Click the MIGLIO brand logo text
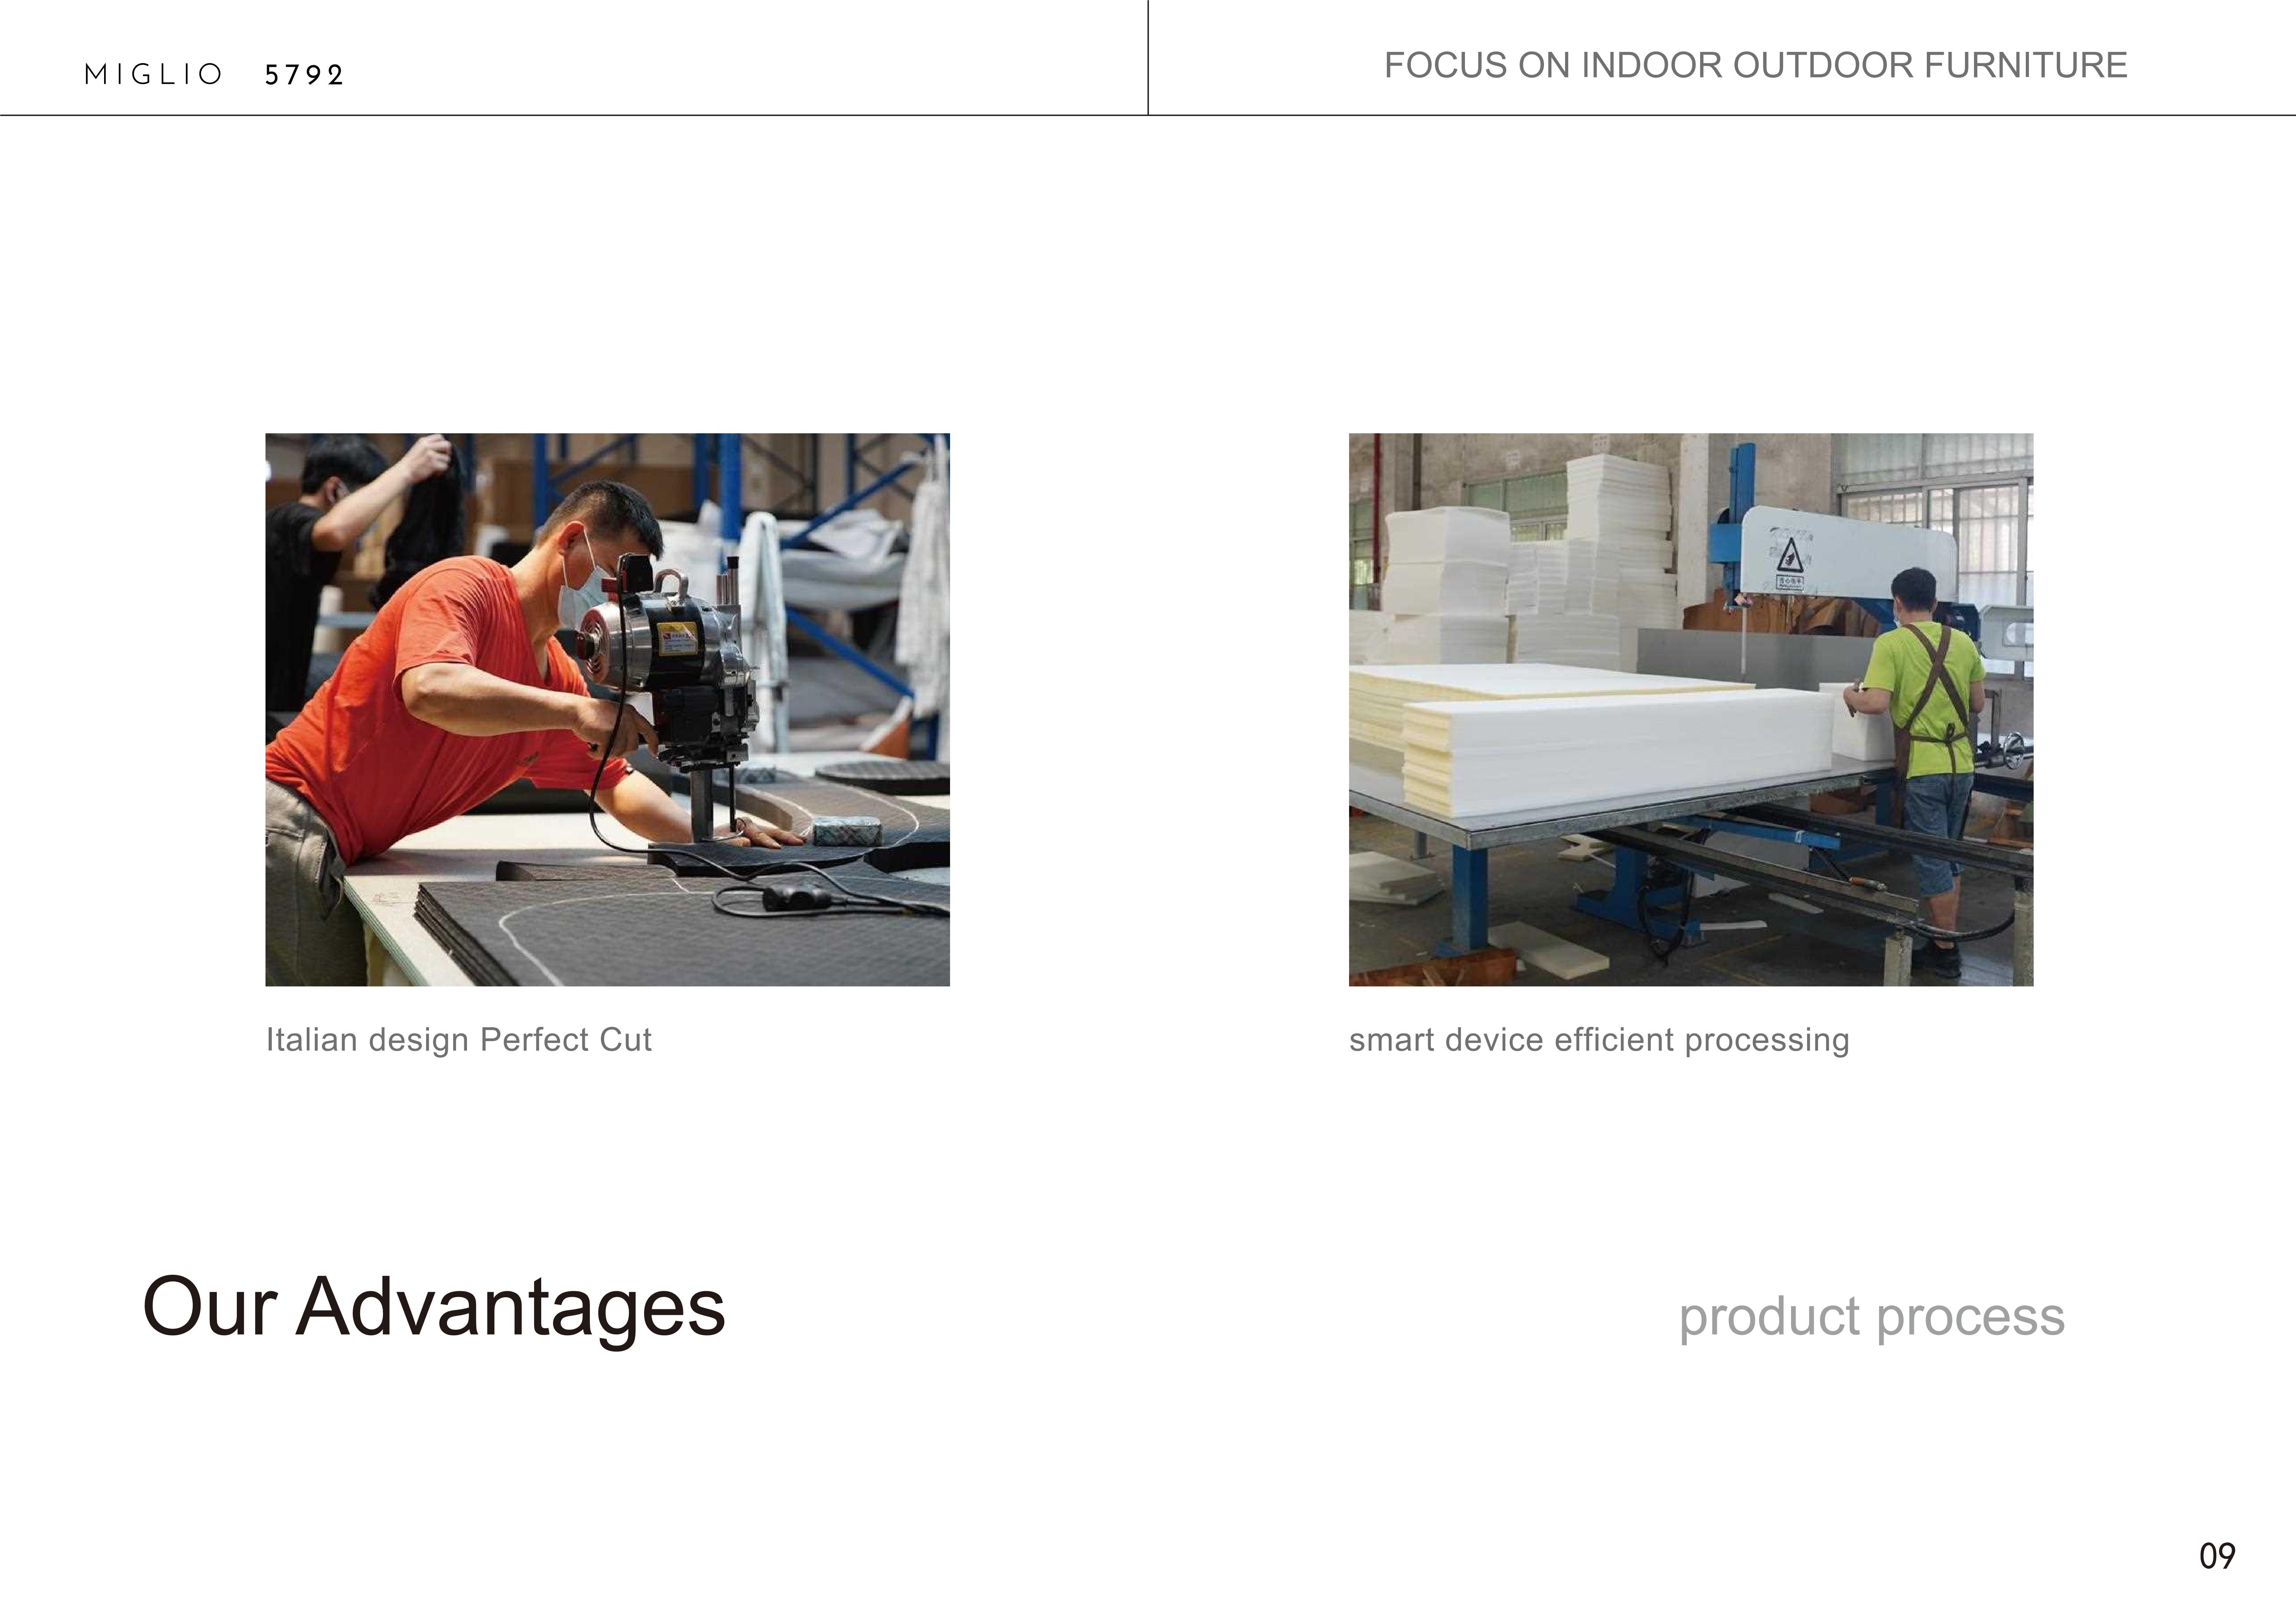This screenshot has height=1624, width=2296. pos(153,75)
